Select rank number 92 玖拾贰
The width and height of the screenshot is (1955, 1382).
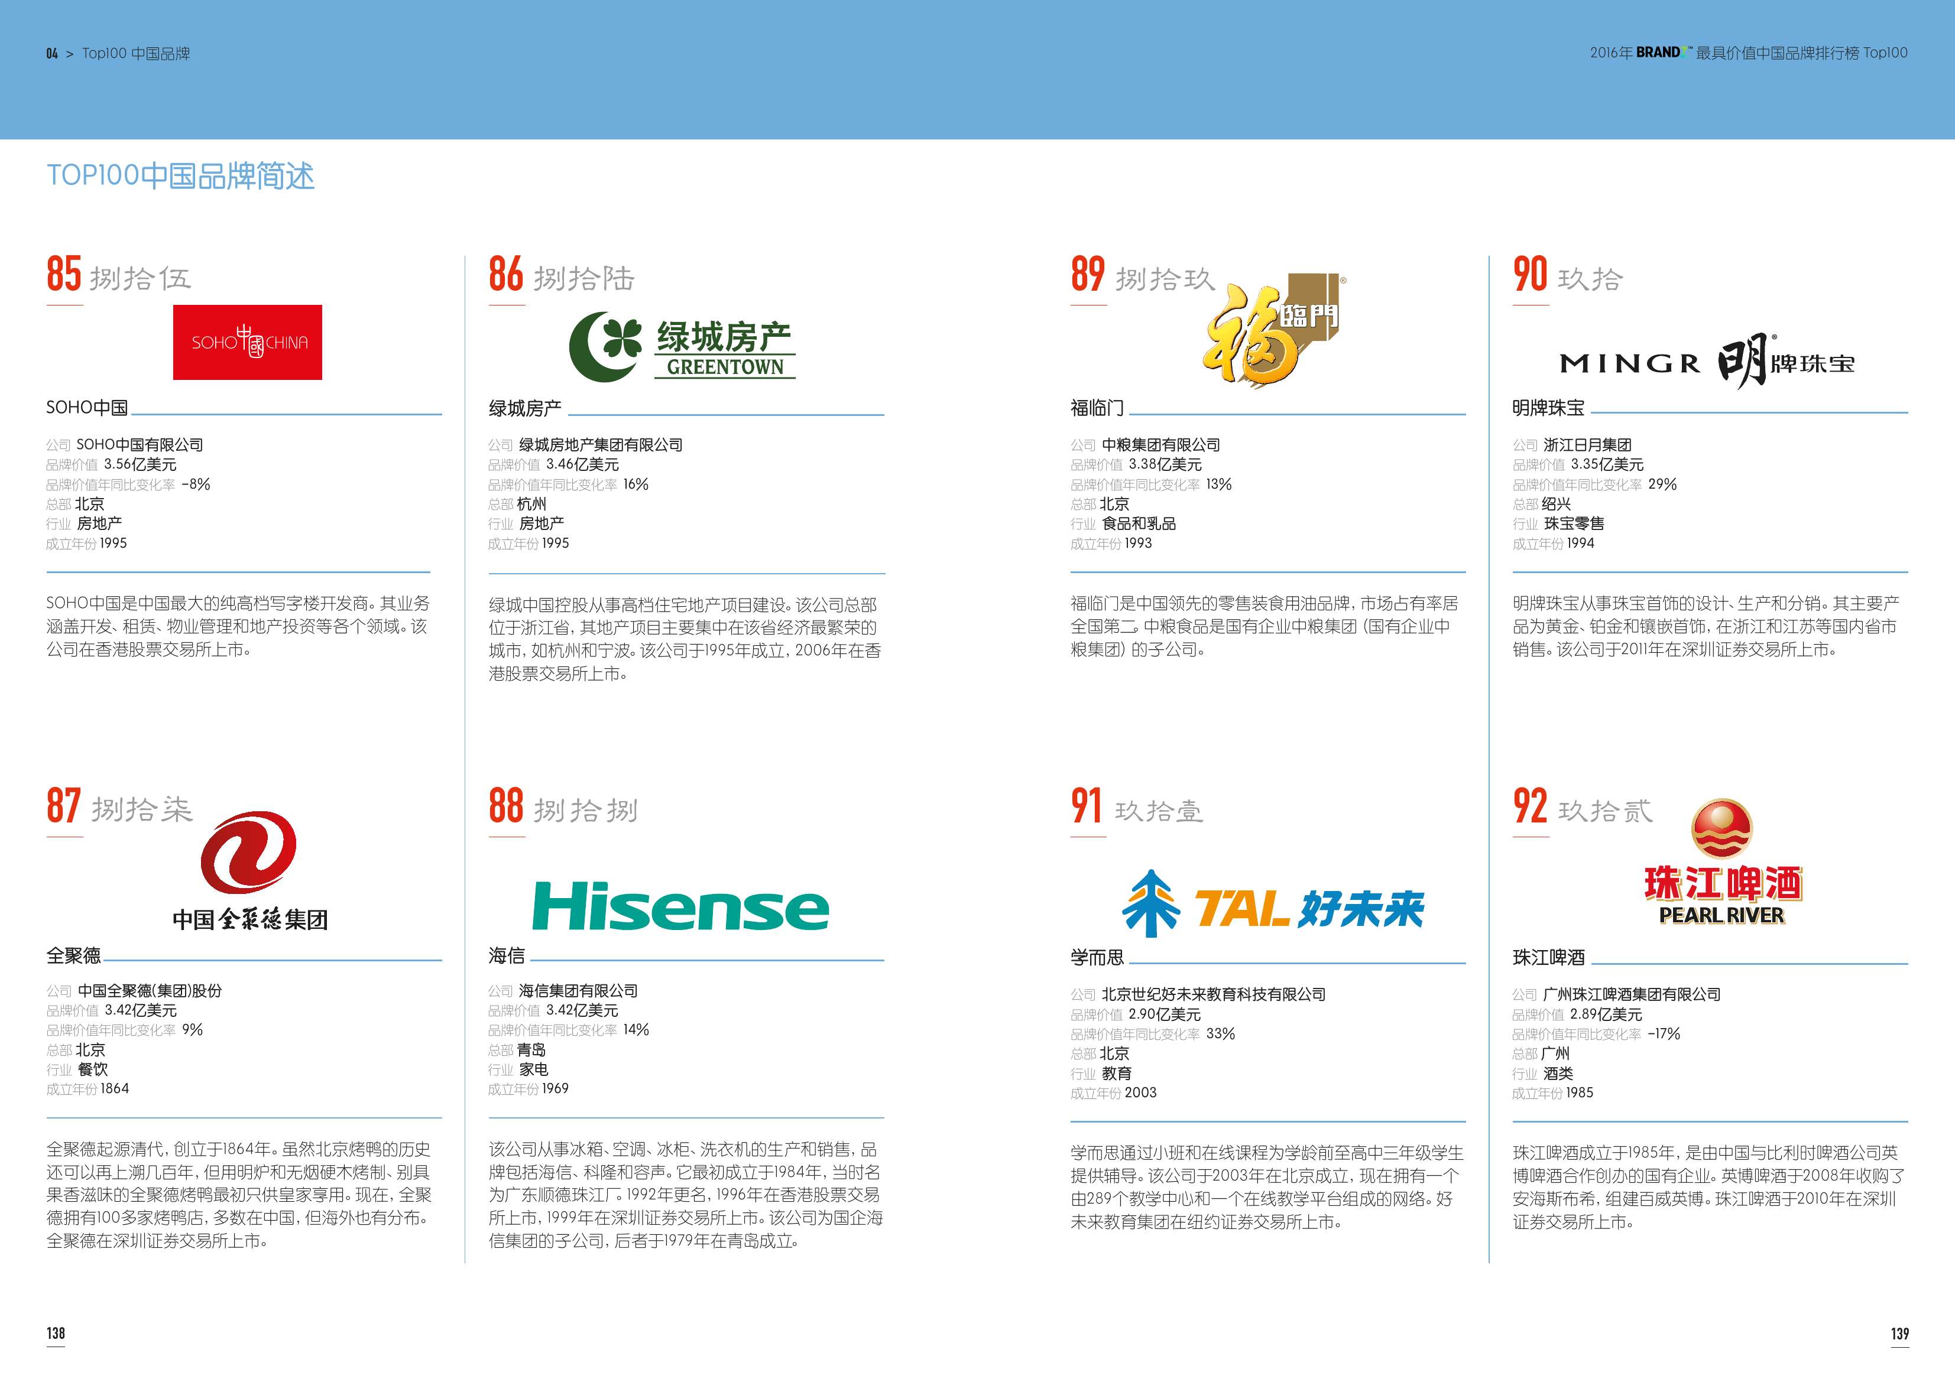pos(1583,807)
